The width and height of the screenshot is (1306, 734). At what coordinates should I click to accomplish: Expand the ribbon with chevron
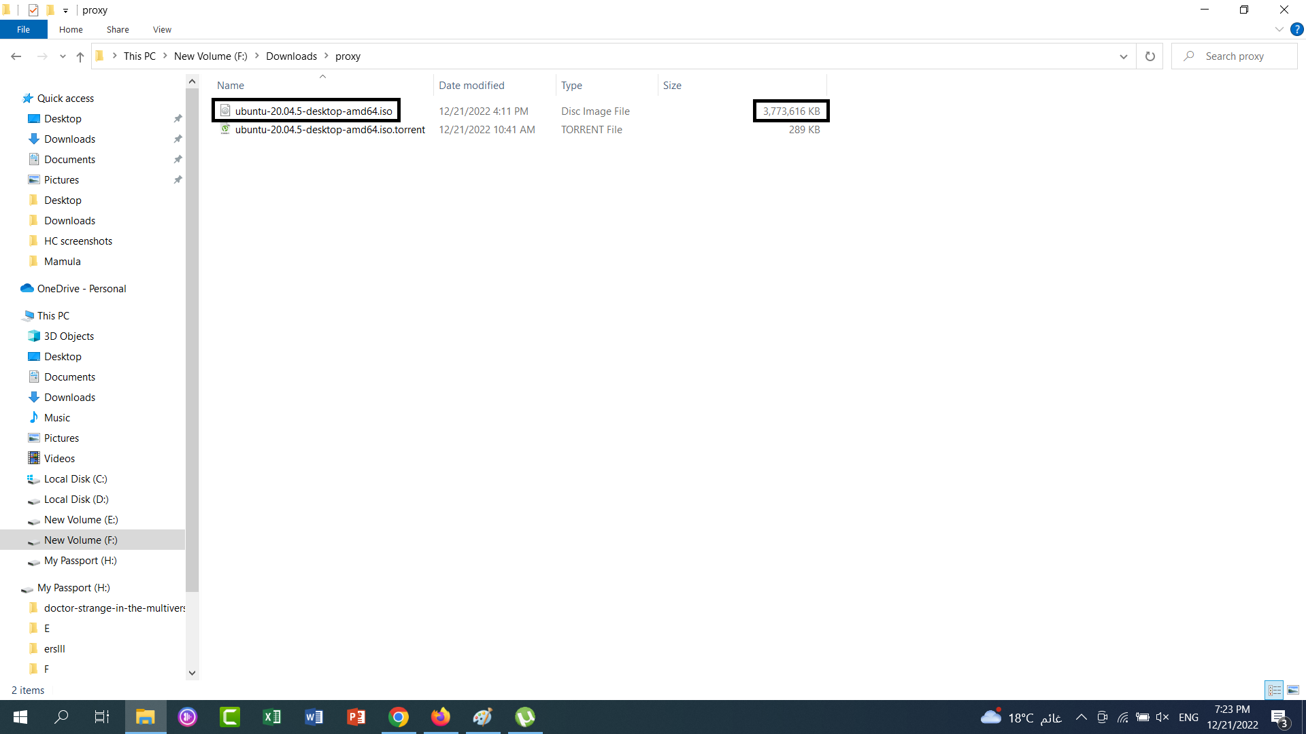coord(1279,29)
